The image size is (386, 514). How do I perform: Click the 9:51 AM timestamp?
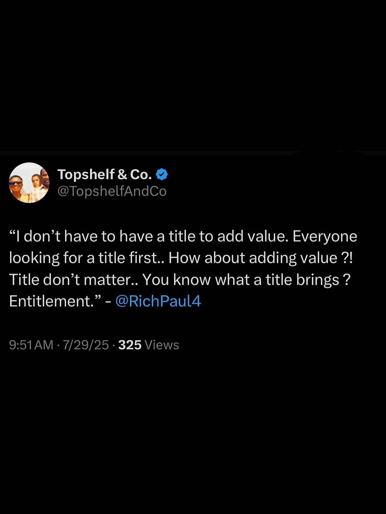point(31,345)
